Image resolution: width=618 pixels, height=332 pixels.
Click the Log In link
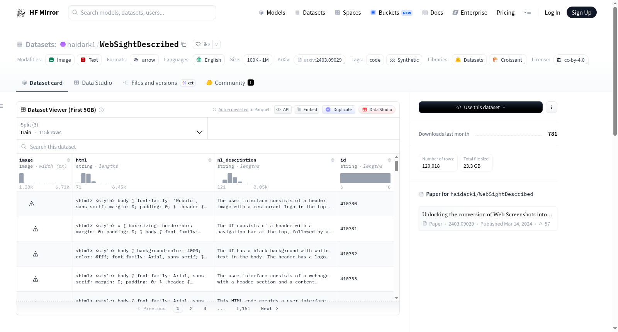click(x=552, y=12)
